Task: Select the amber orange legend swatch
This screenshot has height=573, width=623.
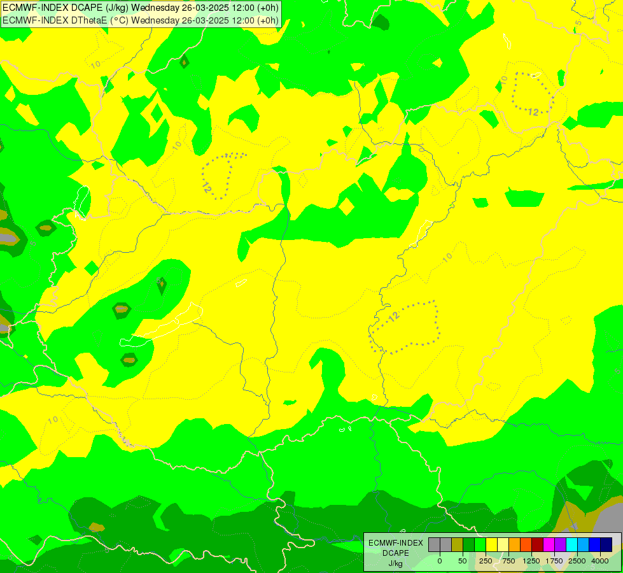Action: coord(515,545)
